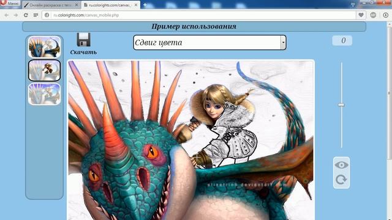Toggle the eye preview icon
The height and width of the screenshot is (220, 392).
point(341,165)
